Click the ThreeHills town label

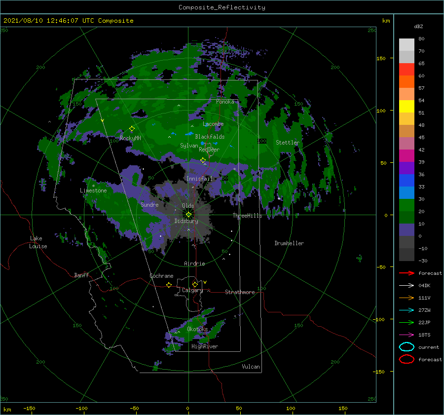(247, 216)
